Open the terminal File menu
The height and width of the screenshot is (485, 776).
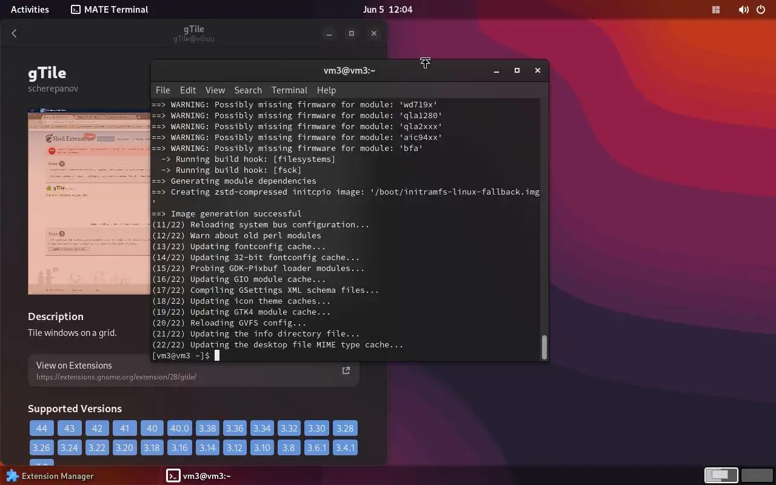click(x=162, y=90)
